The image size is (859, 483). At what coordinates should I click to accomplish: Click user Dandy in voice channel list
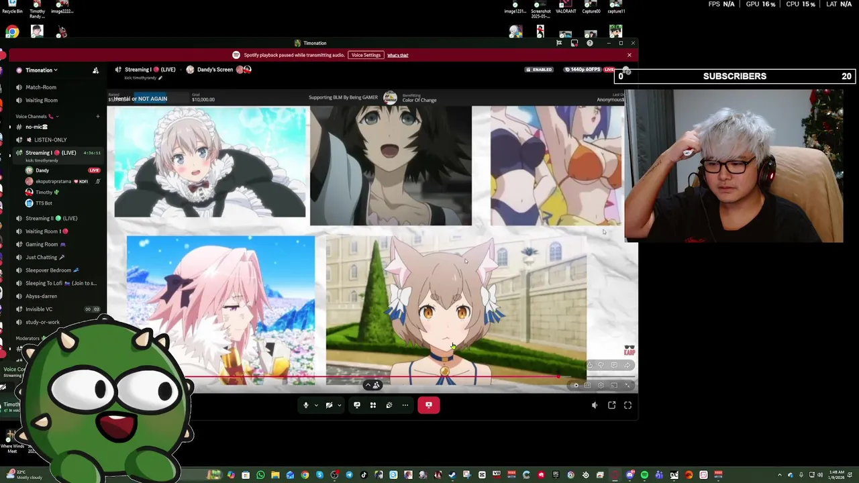(x=62, y=170)
